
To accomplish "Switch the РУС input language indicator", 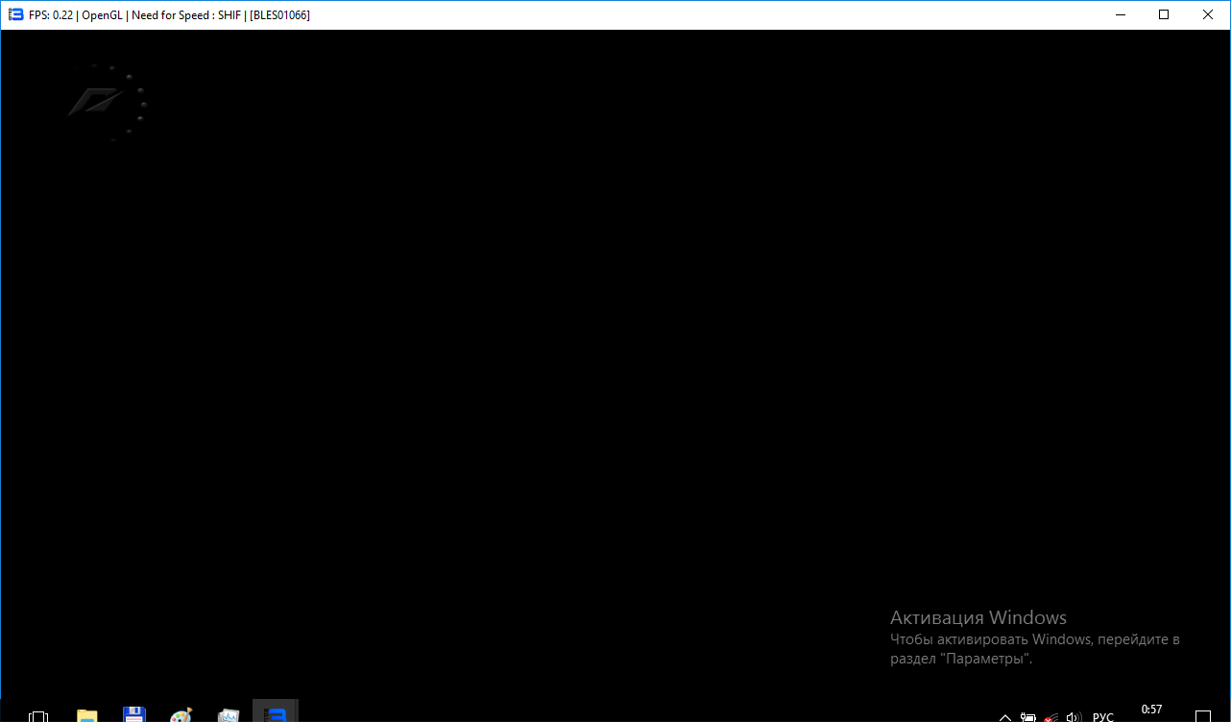I will (1103, 716).
